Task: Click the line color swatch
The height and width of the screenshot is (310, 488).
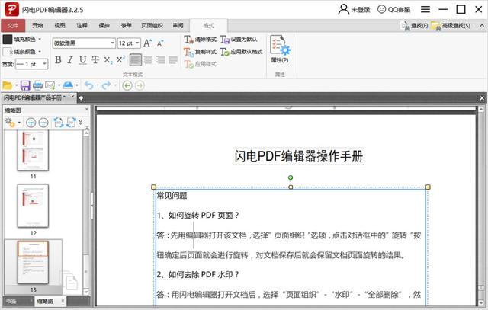Action: click(x=8, y=51)
